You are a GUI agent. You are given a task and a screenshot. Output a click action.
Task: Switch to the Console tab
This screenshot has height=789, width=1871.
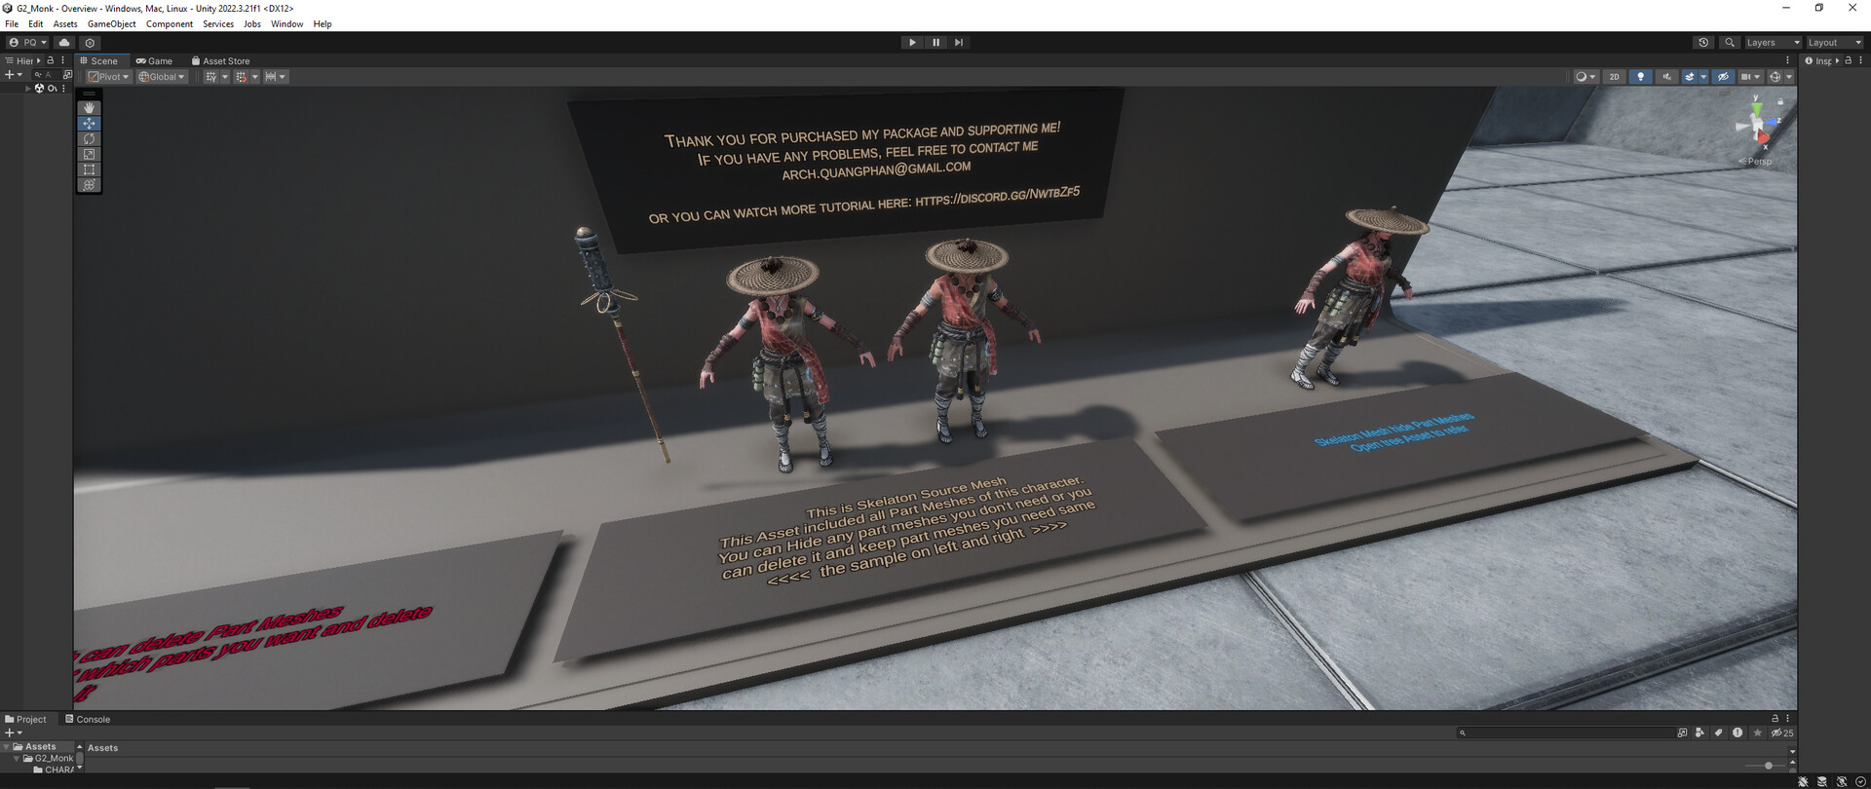(x=88, y=720)
